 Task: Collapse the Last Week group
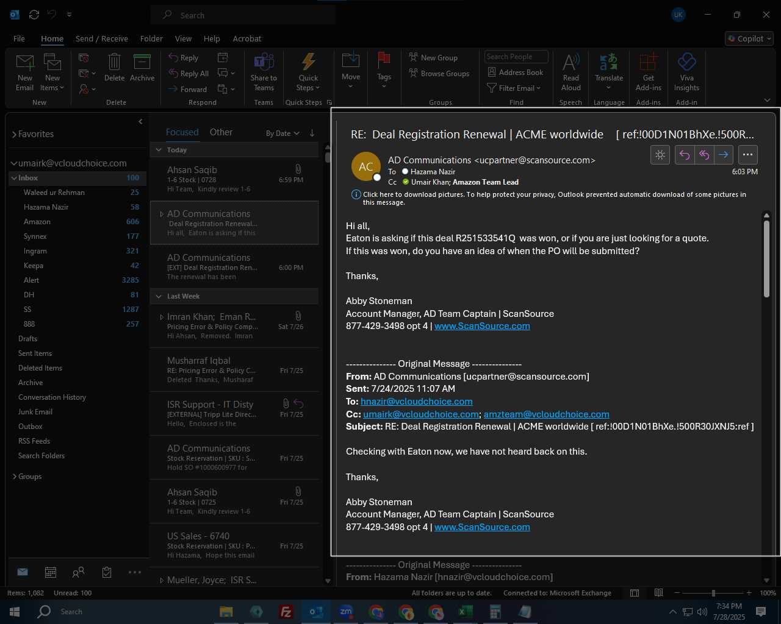pyautogui.click(x=159, y=296)
